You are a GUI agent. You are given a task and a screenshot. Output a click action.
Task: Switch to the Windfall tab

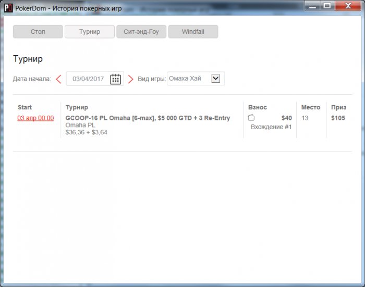193,32
